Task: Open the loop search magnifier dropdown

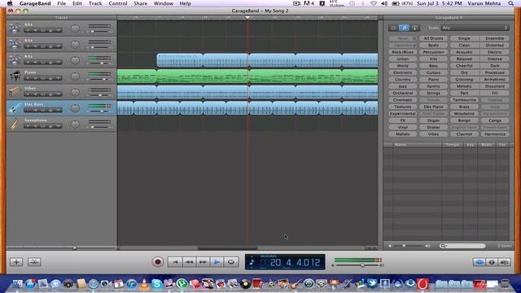Action: (x=443, y=246)
